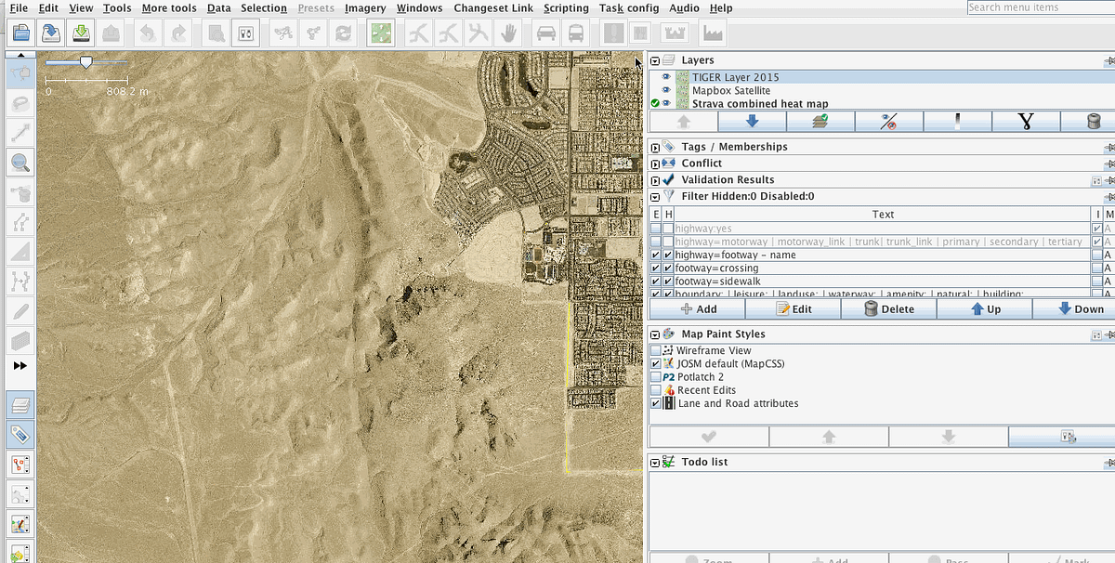Enable the Wireframe View paint style
The width and height of the screenshot is (1115, 563).
click(657, 350)
